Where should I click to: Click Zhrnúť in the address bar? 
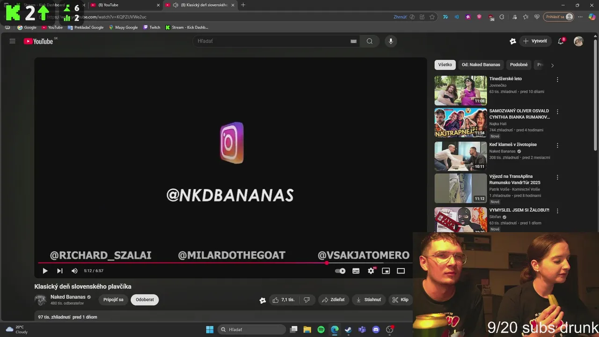coord(400,17)
